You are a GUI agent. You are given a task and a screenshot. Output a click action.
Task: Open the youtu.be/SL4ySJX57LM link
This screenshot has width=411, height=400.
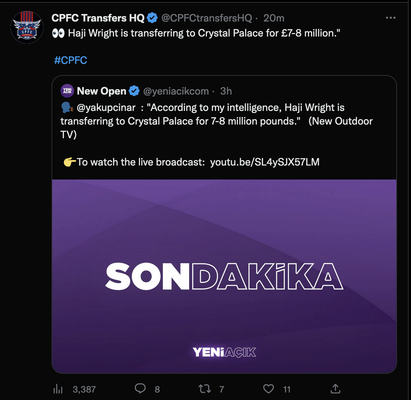tap(265, 162)
